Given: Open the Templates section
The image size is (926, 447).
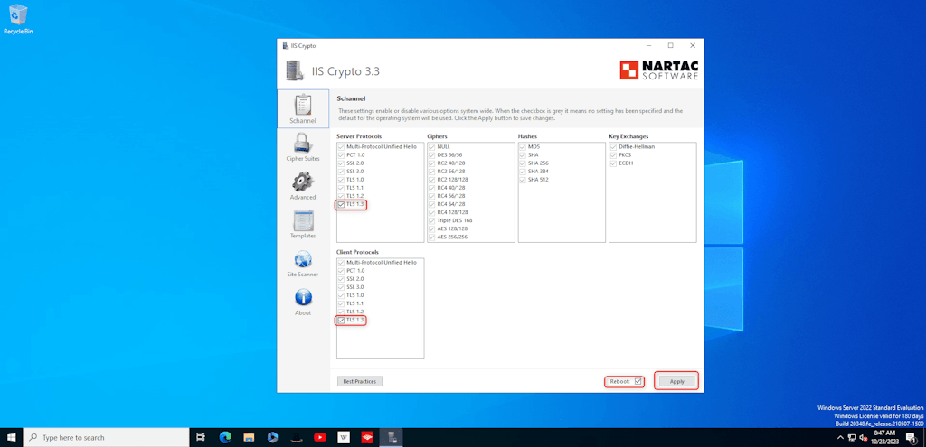Looking at the screenshot, I should [302, 224].
